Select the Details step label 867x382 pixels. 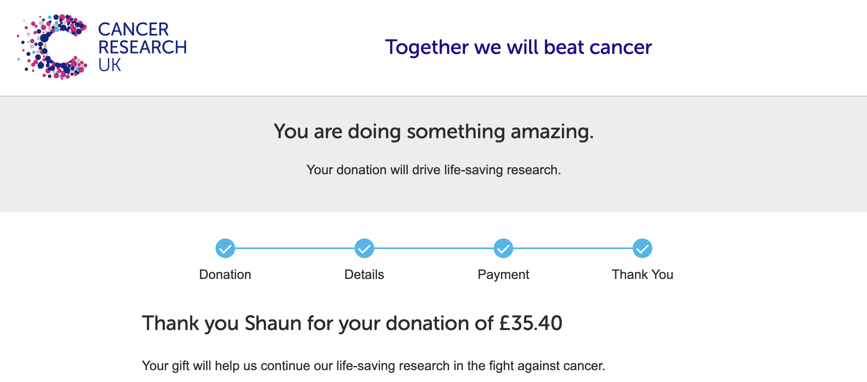364,274
